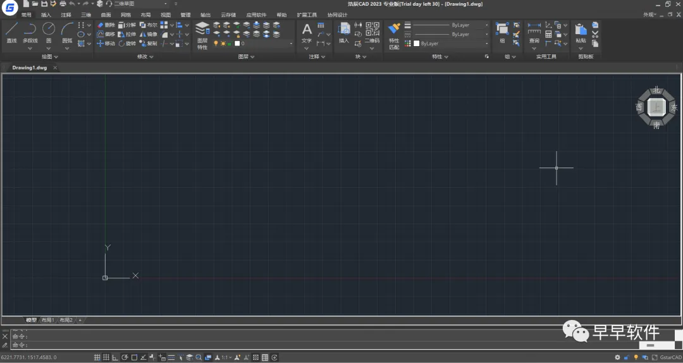
Task: Switch to the 管理 ribbon tab
Action: point(185,15)
